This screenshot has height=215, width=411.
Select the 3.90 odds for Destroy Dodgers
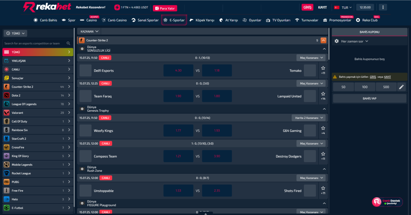[x=217, y=156]
